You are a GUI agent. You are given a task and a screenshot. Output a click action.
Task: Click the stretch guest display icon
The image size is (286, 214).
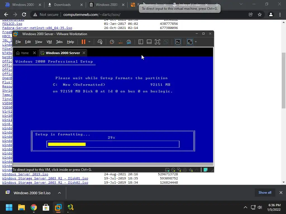190,42
